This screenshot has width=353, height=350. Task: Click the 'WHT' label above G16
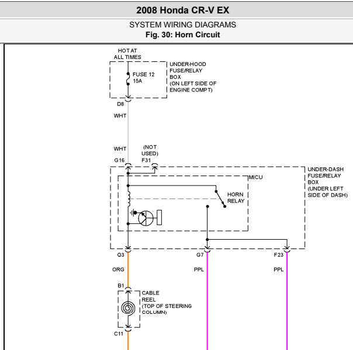(x=120, y=149)
